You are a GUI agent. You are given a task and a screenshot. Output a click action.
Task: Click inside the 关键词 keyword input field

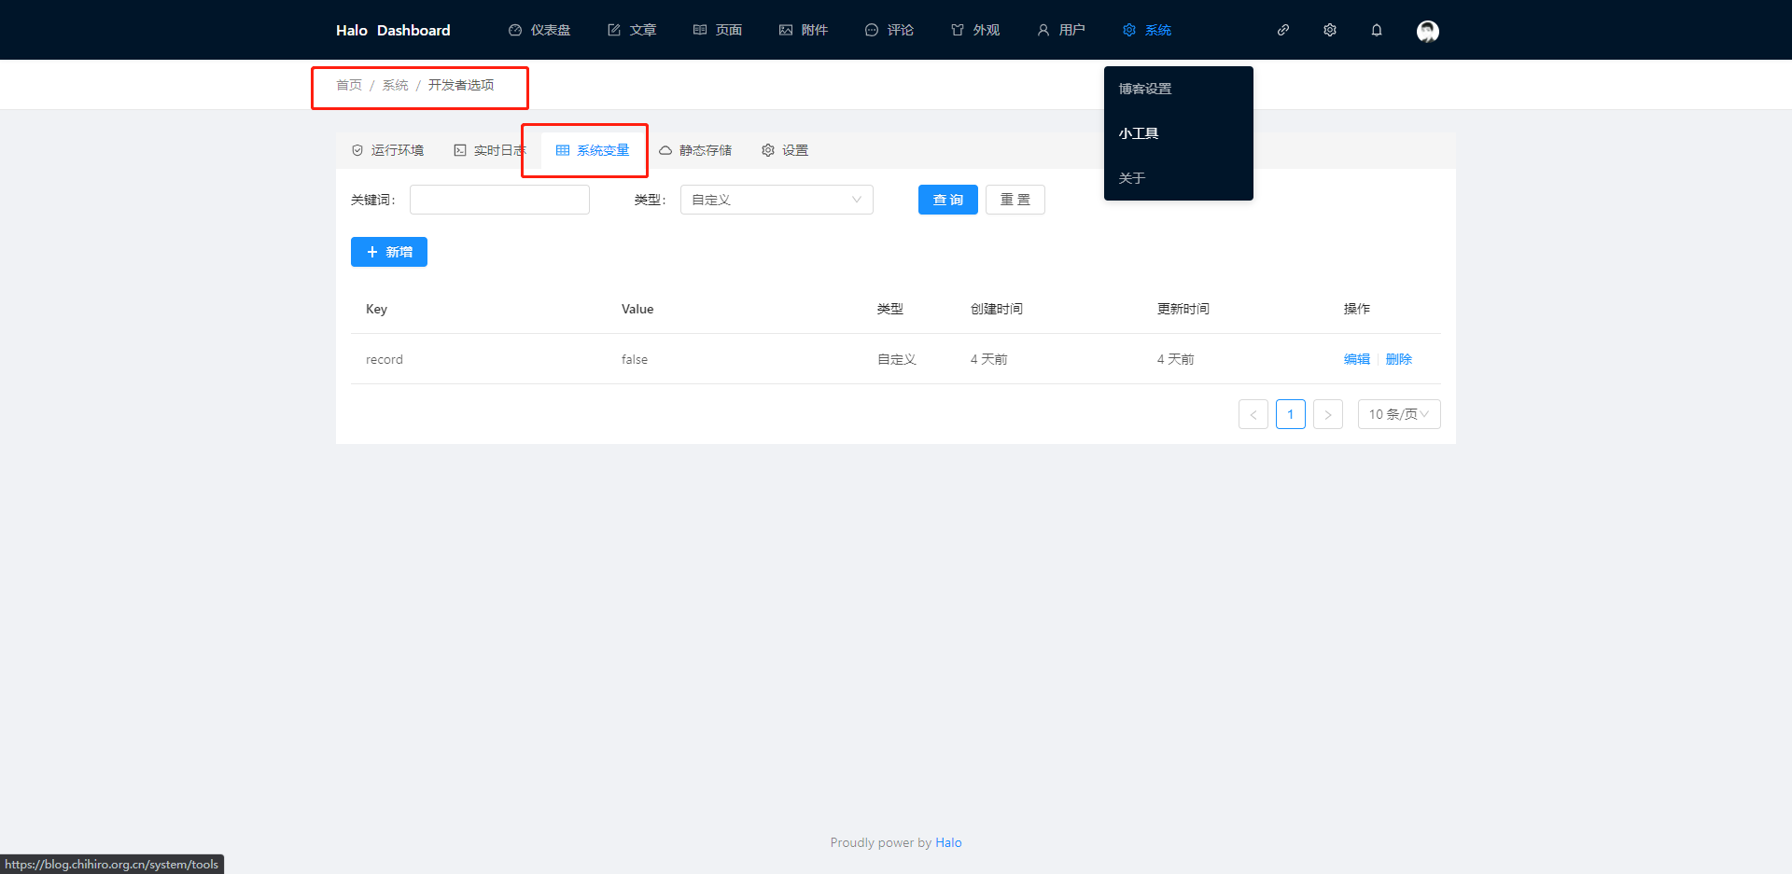(499, 199)
